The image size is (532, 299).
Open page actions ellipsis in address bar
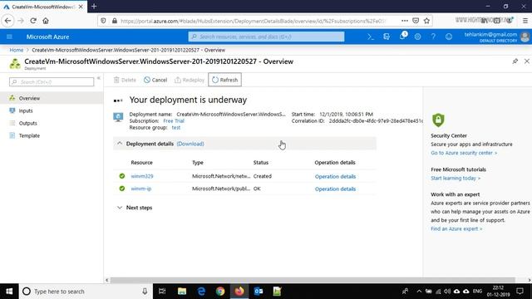[x=405, y=21]
